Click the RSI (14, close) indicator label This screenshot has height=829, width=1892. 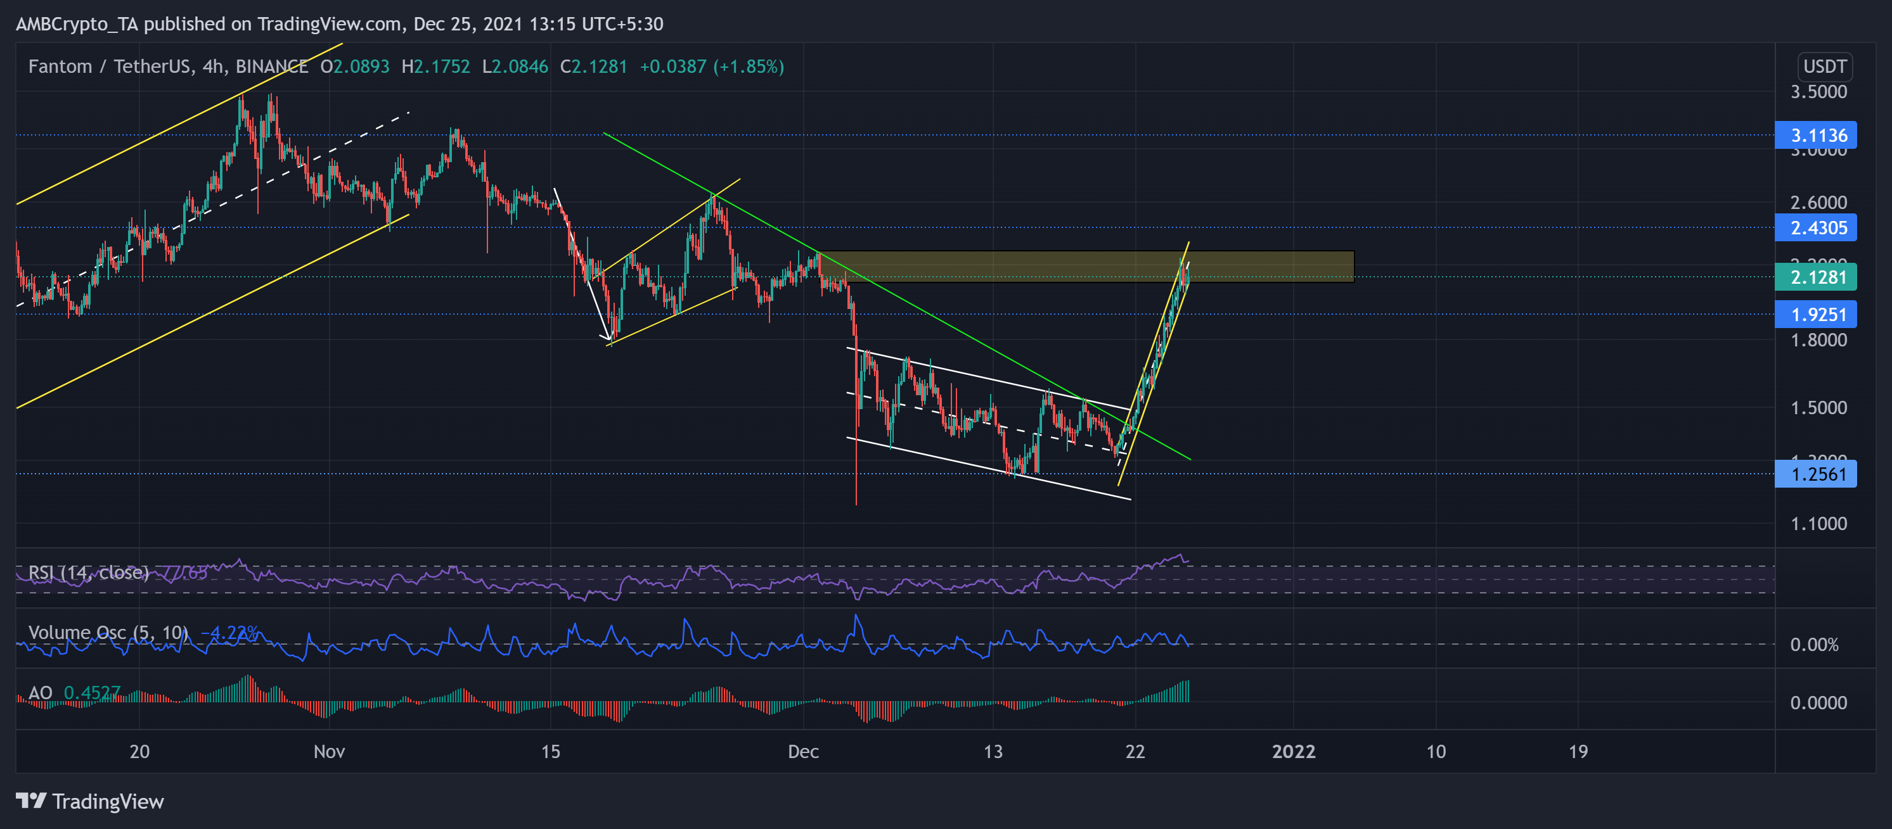tap(88, 573)
